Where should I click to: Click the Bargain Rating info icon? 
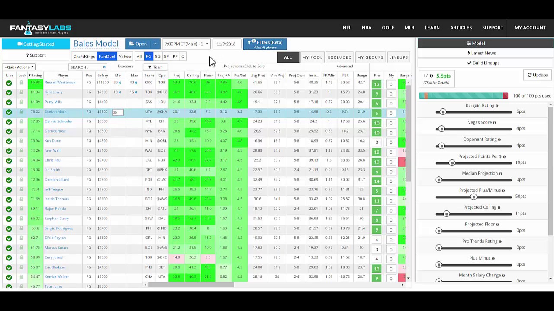pos(497,106)
